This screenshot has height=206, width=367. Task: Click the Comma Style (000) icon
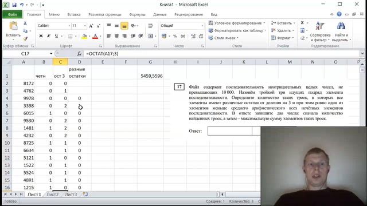(183, 36)
